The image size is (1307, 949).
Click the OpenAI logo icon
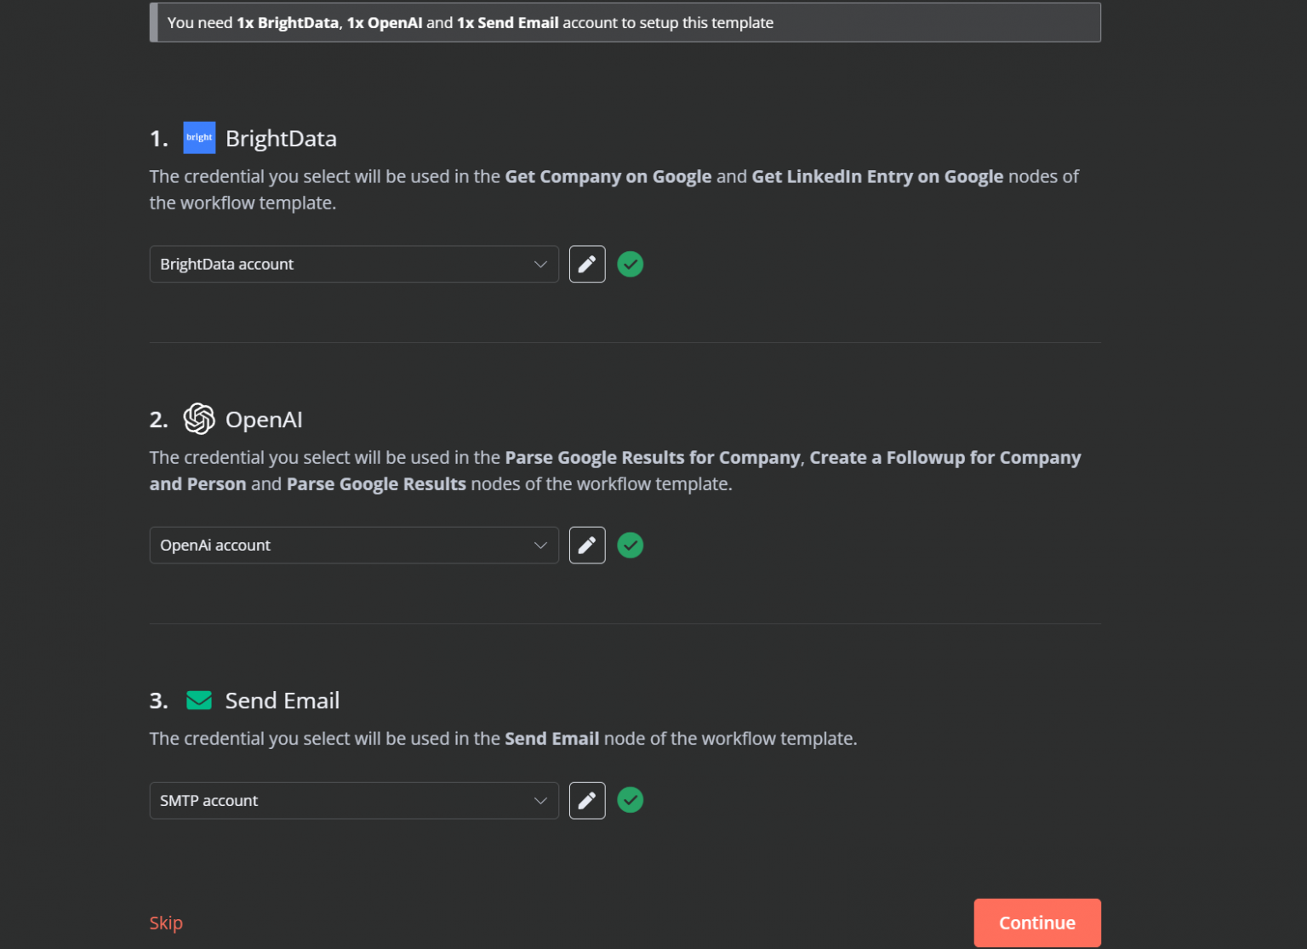click(199, 418)
